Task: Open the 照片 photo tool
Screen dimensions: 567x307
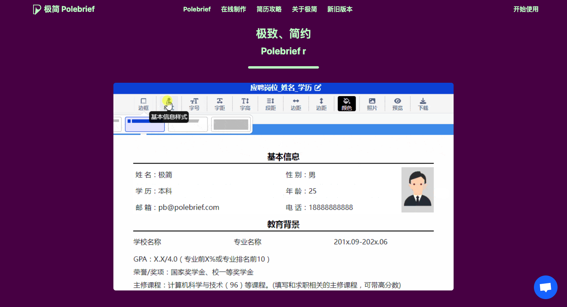Action: (372, 103)
